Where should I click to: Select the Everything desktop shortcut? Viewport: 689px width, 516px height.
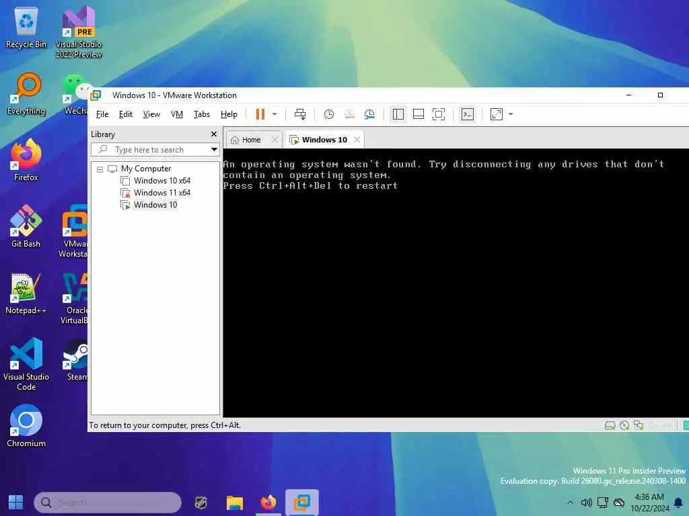pos(26,95)
